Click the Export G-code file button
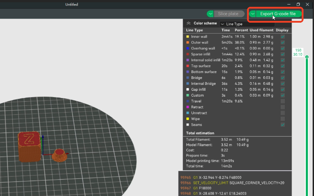Viewport: 314px width, 196px height. 278,14
